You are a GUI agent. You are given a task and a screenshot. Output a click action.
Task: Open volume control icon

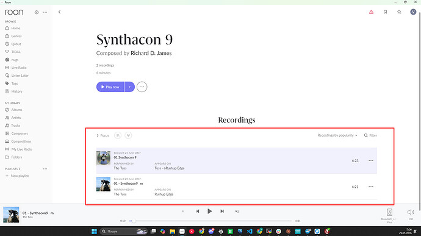(411, 212)
